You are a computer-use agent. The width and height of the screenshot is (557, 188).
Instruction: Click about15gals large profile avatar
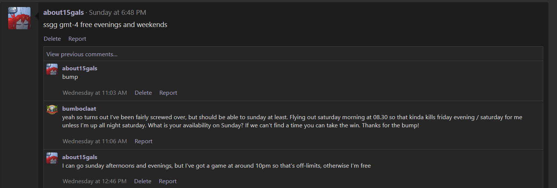(19, 18)
